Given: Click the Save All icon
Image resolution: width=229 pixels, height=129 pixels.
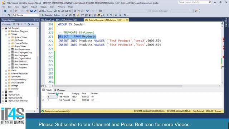Looking at the screenshot, I should [x=35, y=11].
